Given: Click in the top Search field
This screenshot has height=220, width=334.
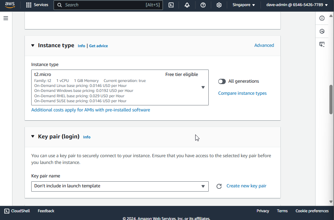Looking at the screenshot, I should [x=105, y=5].
